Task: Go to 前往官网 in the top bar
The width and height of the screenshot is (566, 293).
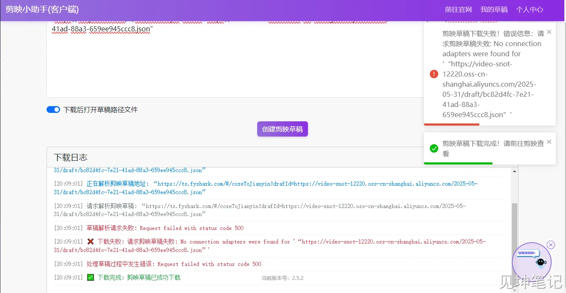Action: [x=458, y=10]
